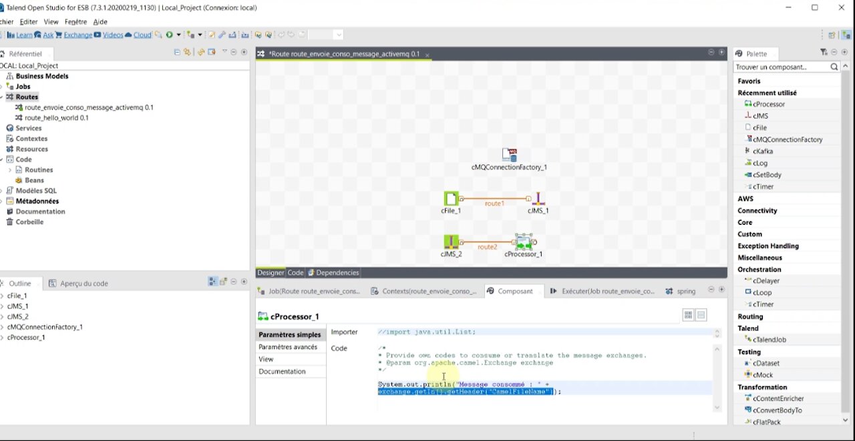Open the Contexts tab
The height and width of the screenshot is (441, 855).
[x=423, y=291]
